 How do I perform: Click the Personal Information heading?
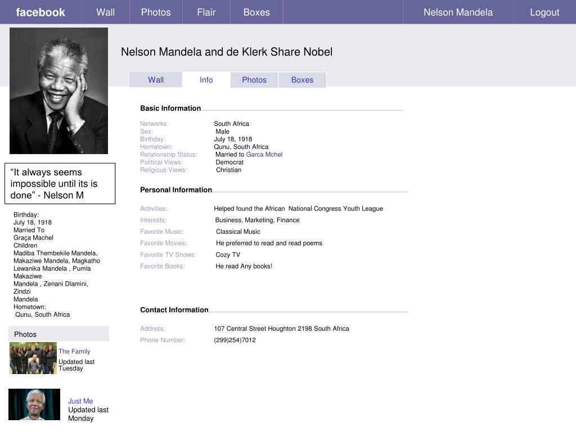tap(176, 190)
